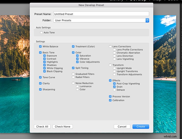Uncheck White Balance setting
This screenshot has height=139, width=182.
[x=40, y=47]
